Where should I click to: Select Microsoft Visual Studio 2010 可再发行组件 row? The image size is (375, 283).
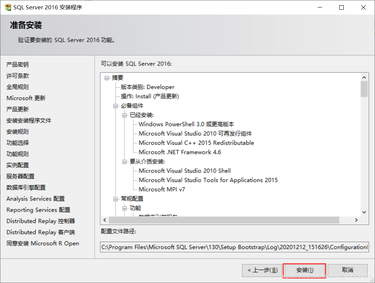(195, 134)
